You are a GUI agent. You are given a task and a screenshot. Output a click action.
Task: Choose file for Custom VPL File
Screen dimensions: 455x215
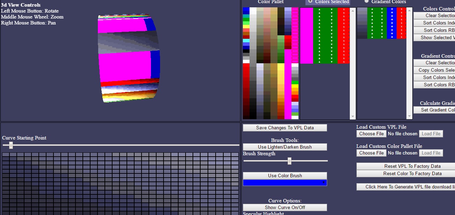point(371,134)
